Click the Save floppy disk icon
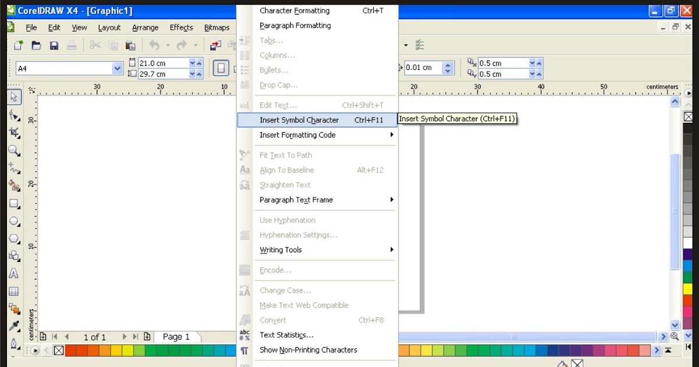 (54, 45)
